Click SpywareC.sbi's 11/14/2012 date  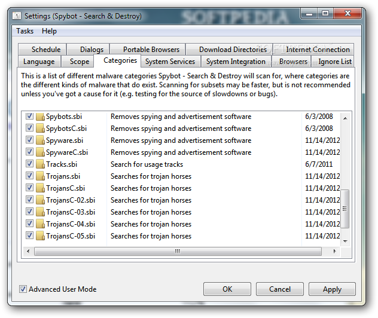click(322, 152)
